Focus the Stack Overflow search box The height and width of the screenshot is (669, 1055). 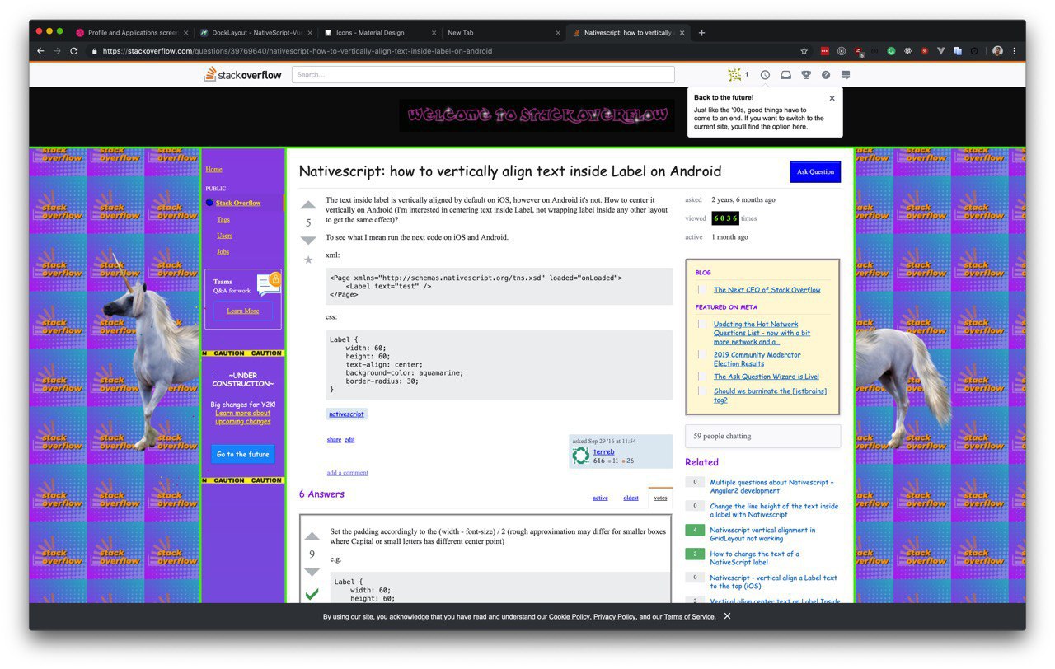483,75
